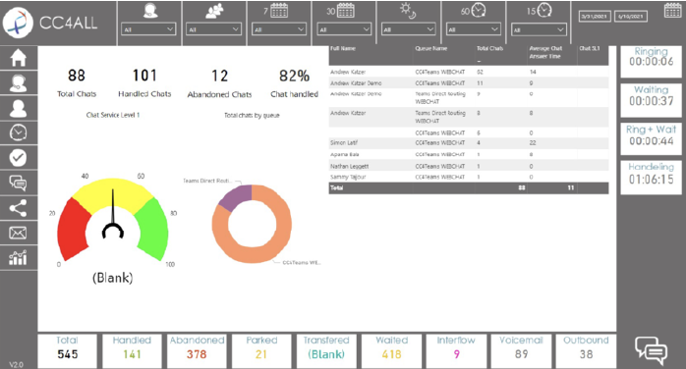The width and height of the screenshot is (686, 369).
Task: Expand the agent filter dropdown
Action: 148,29
